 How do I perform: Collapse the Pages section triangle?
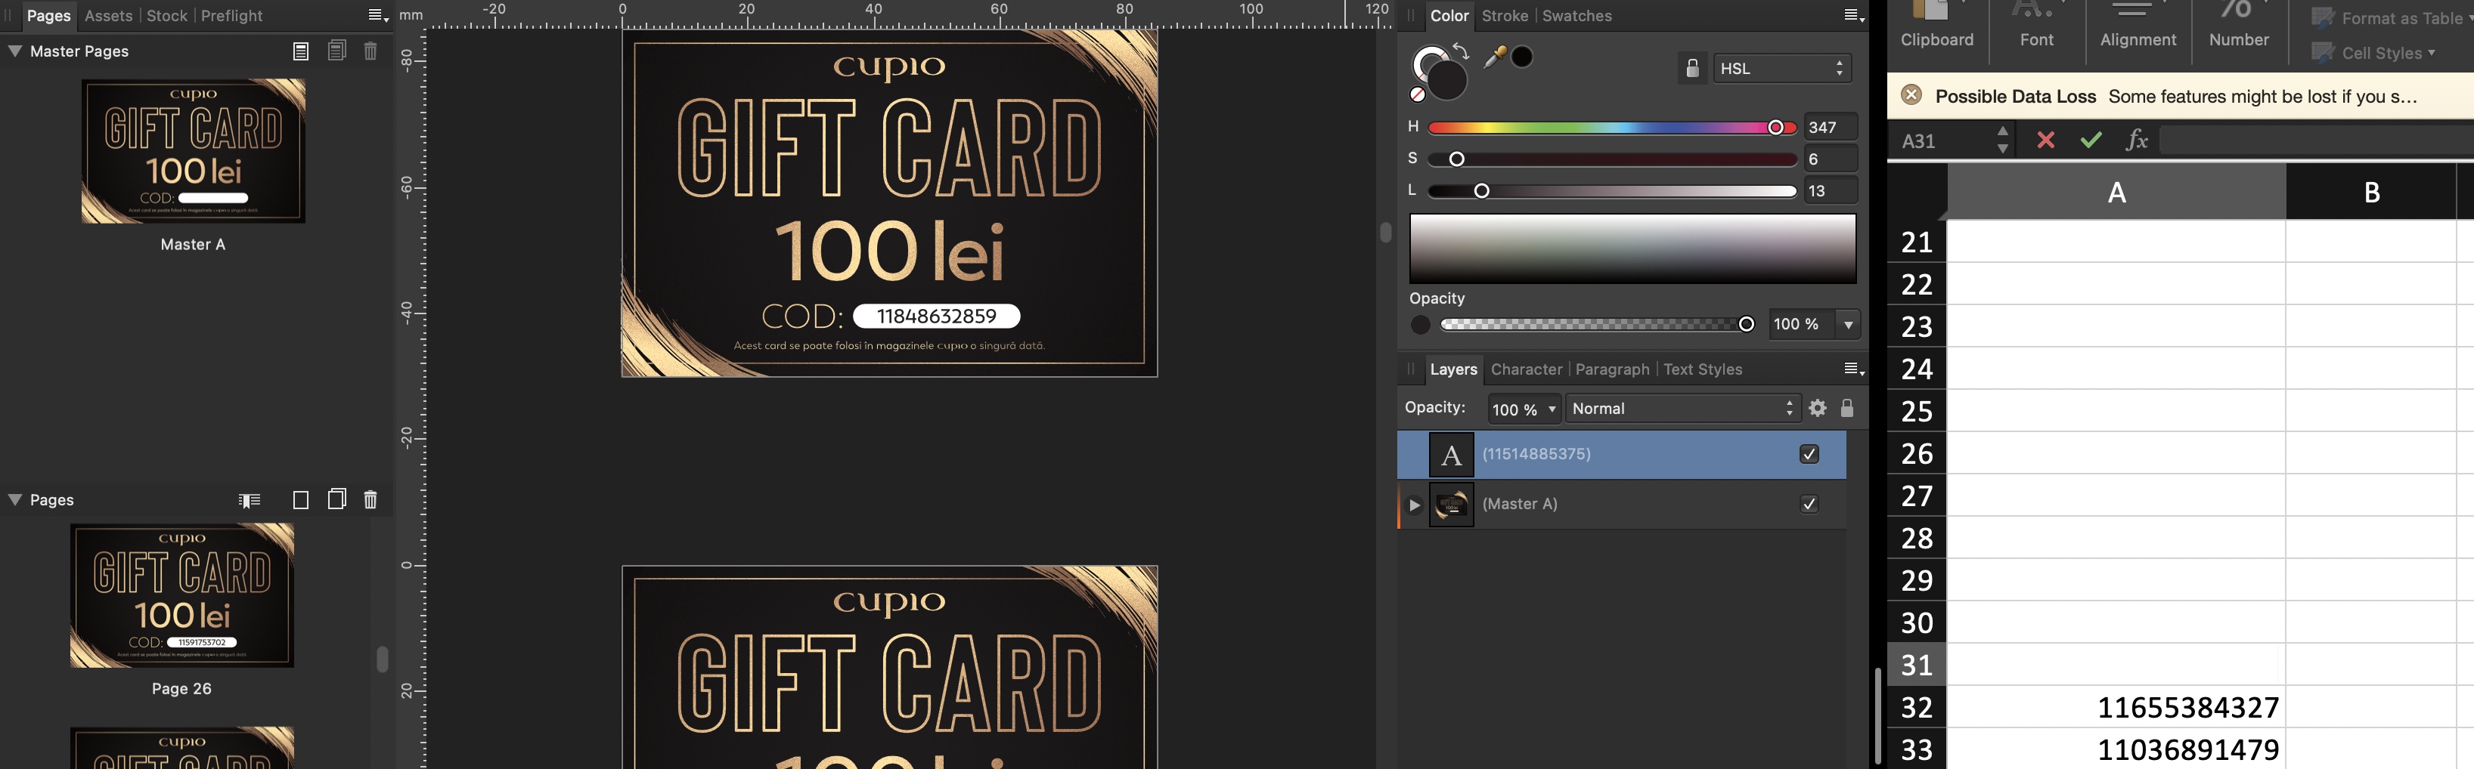pyautogui.click(x=14, y=499)
